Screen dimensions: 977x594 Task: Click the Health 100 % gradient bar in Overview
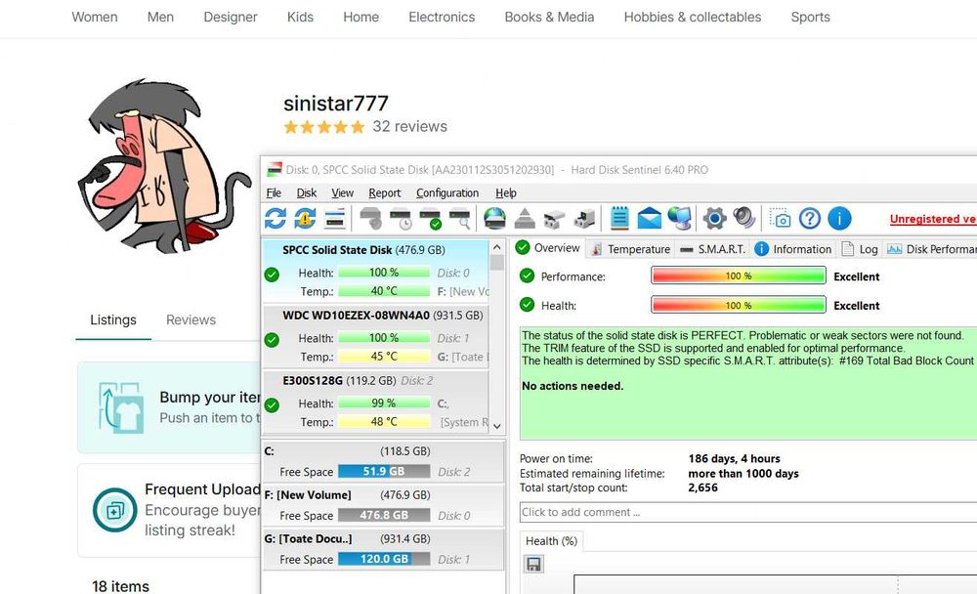click(739, 305)
